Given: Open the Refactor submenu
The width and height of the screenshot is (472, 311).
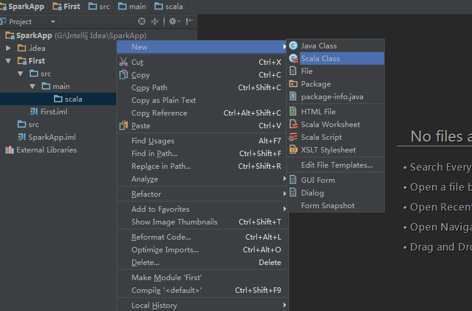Looking at the screenshot, I should (x=284, y=194).
